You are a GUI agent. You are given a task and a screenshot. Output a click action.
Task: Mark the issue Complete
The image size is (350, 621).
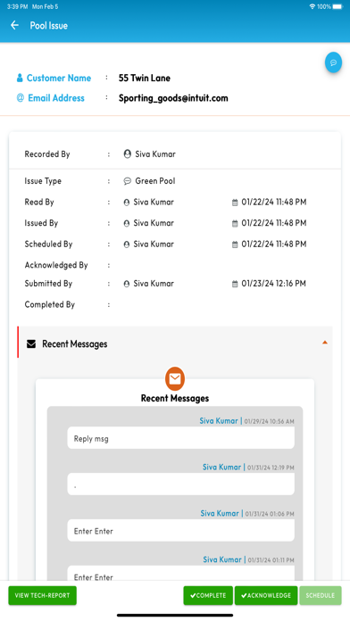pos(208,595)
